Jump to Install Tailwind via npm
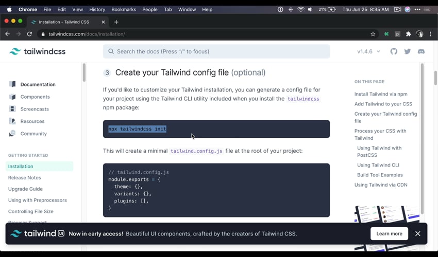Viewport: 438px width, 257px height. pos(381,94)
